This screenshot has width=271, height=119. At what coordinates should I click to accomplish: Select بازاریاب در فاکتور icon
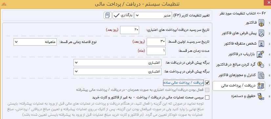coord(261,54)
